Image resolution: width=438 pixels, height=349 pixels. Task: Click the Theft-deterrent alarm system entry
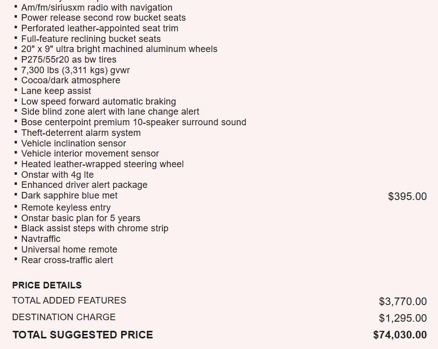pos(81,133)
